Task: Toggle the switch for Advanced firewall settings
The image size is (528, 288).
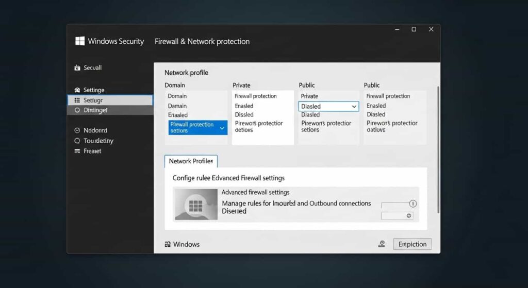Action: pos(399,204)
